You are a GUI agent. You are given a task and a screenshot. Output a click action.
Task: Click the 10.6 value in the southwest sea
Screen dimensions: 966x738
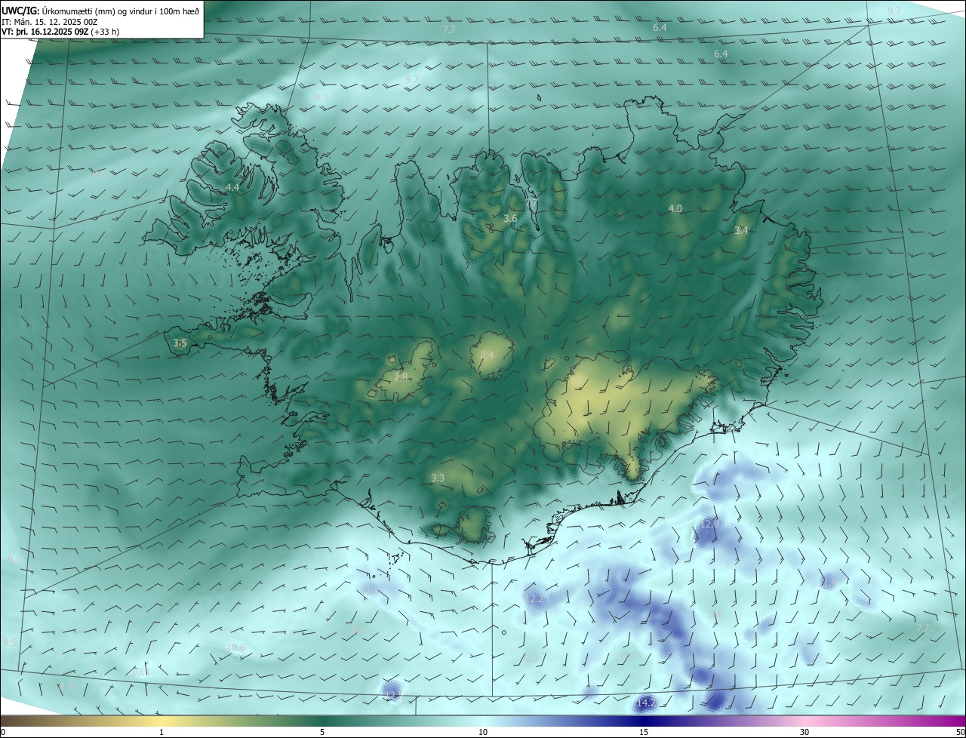(235, 647)
